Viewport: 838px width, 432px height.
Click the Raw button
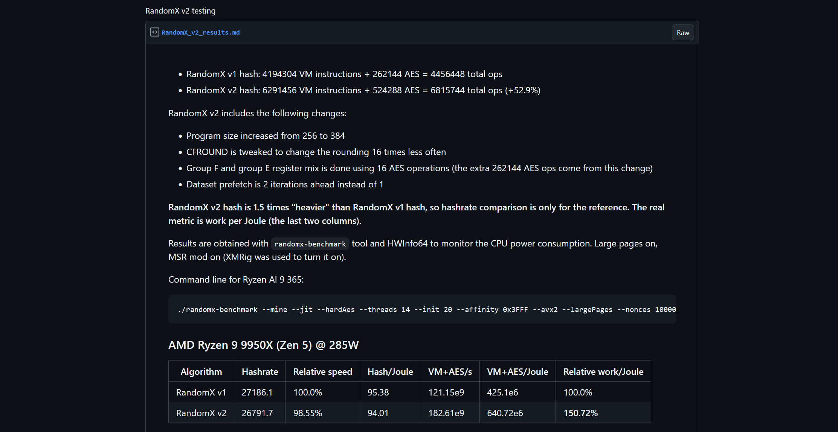point(682,33)
